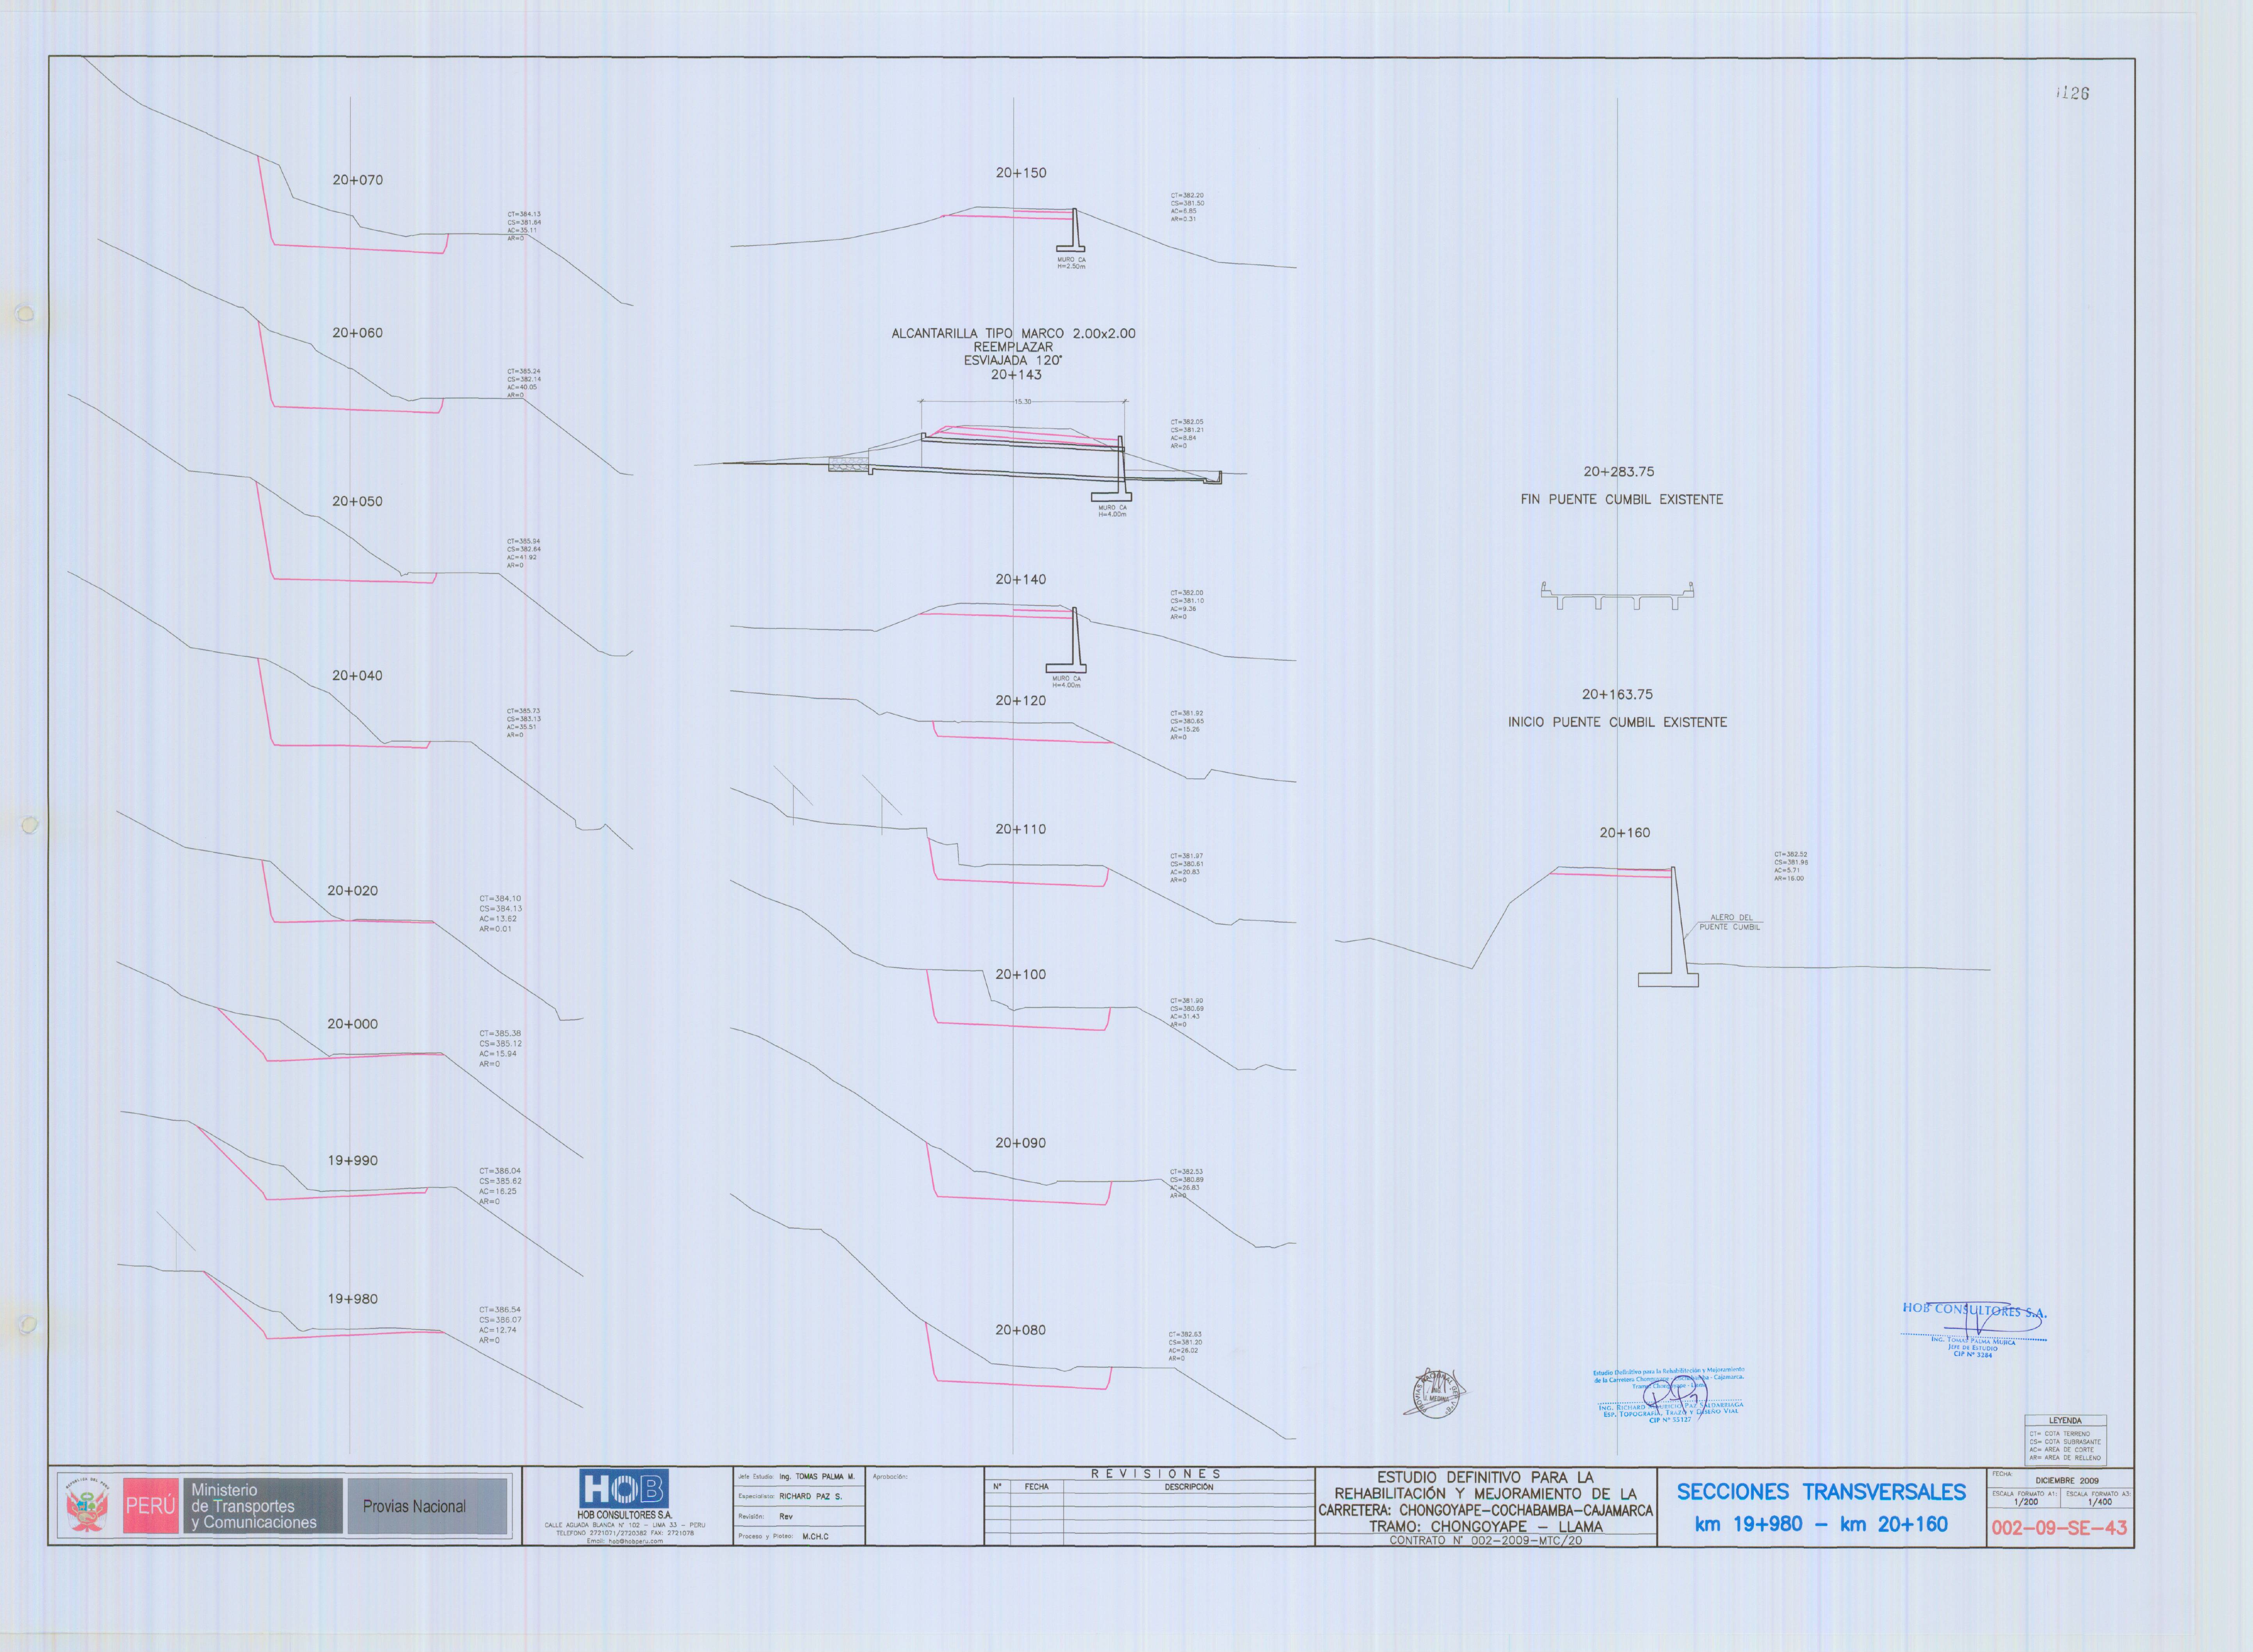
Task: Click the existing bridge deck cross-section drawing
Action: click(x=1617, y=595)
